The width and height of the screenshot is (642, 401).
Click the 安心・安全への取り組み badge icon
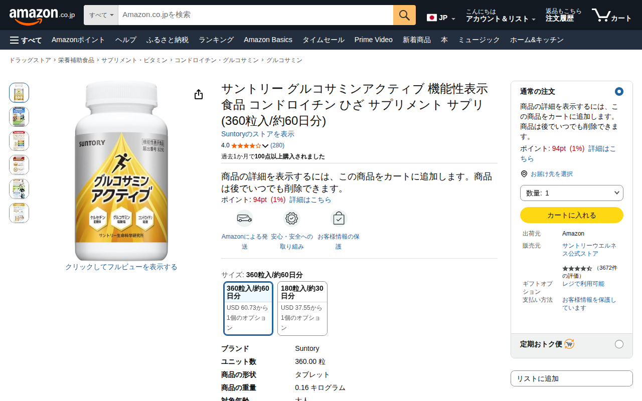tap(292, 219)
